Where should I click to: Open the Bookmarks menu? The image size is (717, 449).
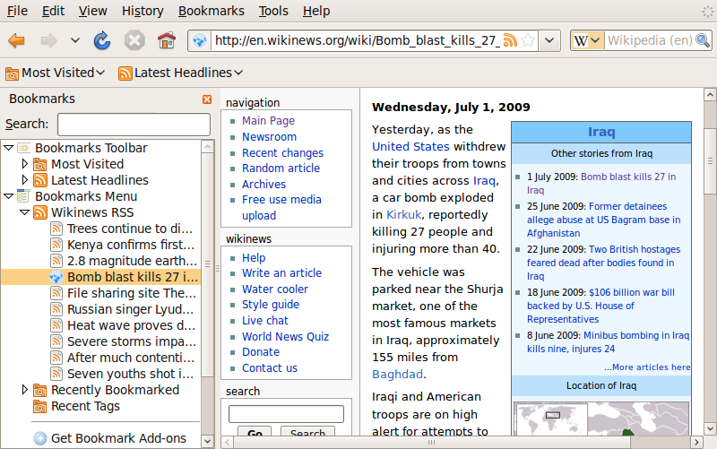point(211,11)
